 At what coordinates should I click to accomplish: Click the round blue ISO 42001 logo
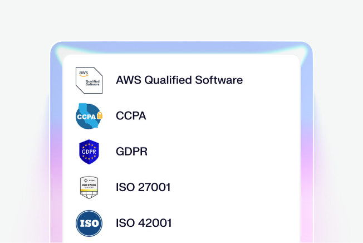89,223
